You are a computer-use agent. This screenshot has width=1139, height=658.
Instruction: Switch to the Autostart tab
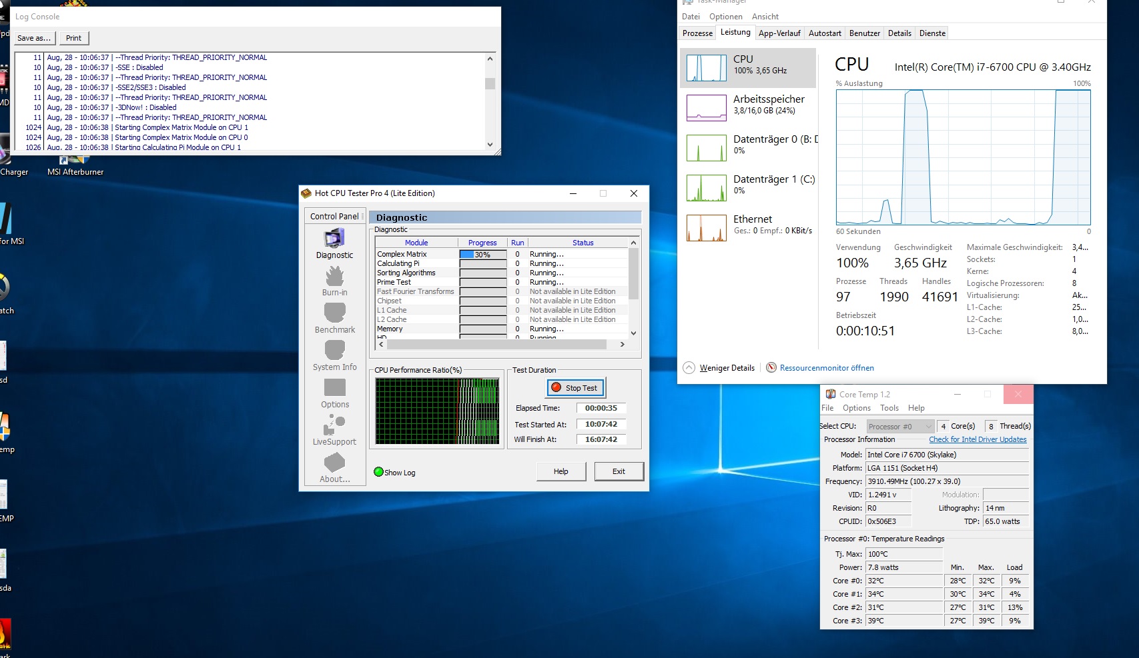click(x=825, y=33)
